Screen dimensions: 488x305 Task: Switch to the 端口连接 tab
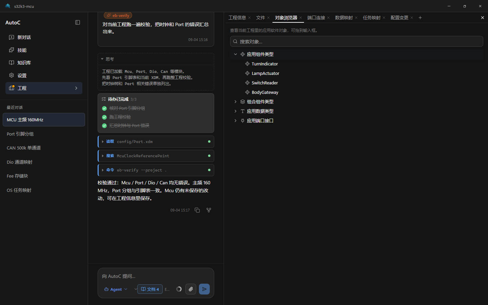click(x=316, y=18)
